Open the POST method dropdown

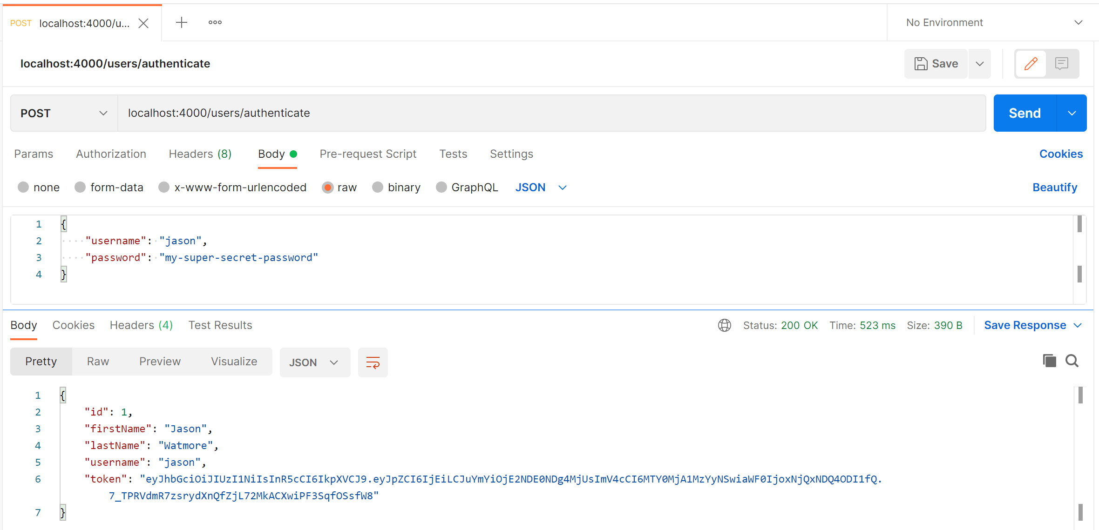(x=64, y=113)
